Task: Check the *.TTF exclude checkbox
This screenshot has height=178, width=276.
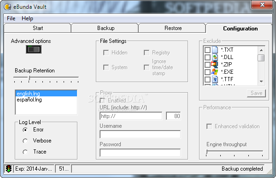Action: [x=207, y=79]
